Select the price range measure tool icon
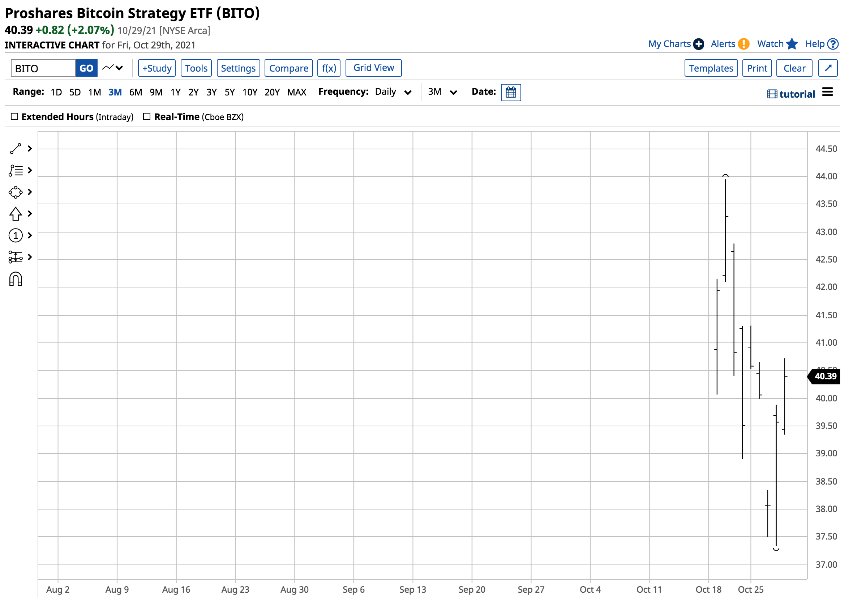 pyautogui.click(x=16, y=257)
